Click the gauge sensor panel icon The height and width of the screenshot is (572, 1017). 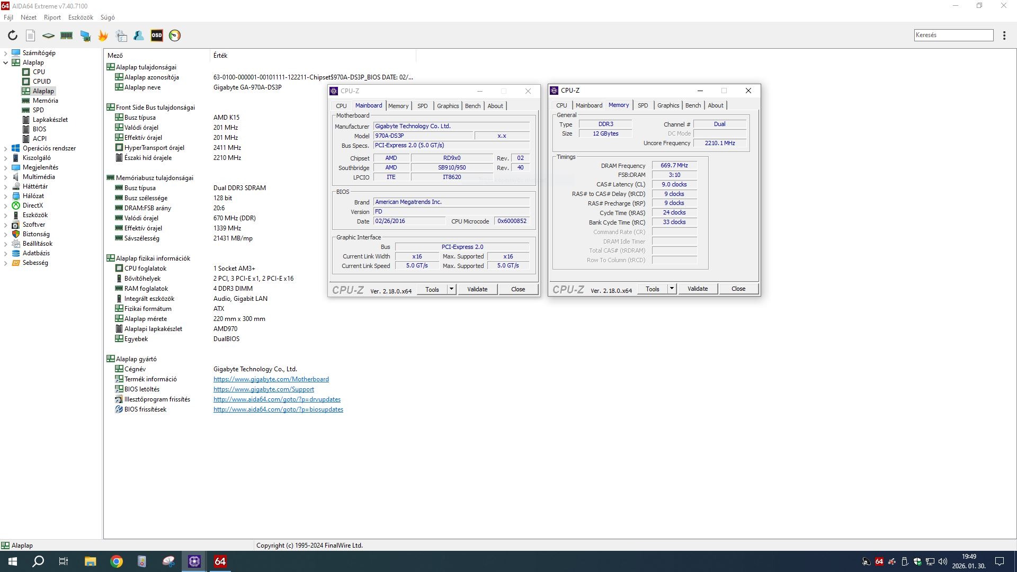pyautogui.click(x=175, y=35)
